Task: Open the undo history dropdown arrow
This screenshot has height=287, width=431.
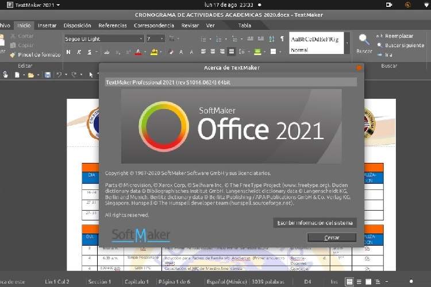Action: (x=66, y=75)
